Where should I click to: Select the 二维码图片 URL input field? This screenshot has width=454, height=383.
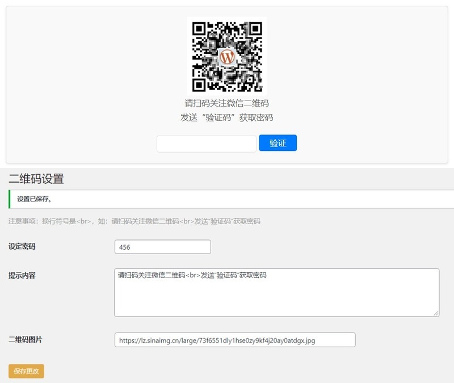[234, 340]
